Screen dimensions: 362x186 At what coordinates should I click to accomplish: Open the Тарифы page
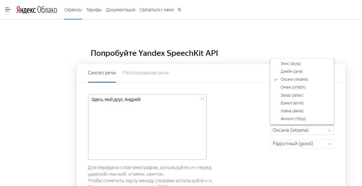tap(94, 10)
